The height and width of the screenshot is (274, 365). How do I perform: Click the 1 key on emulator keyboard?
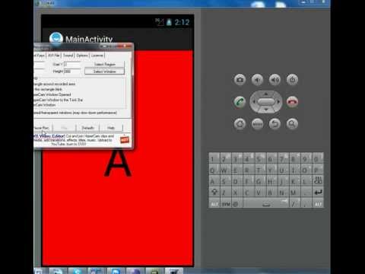click(214, 158)
